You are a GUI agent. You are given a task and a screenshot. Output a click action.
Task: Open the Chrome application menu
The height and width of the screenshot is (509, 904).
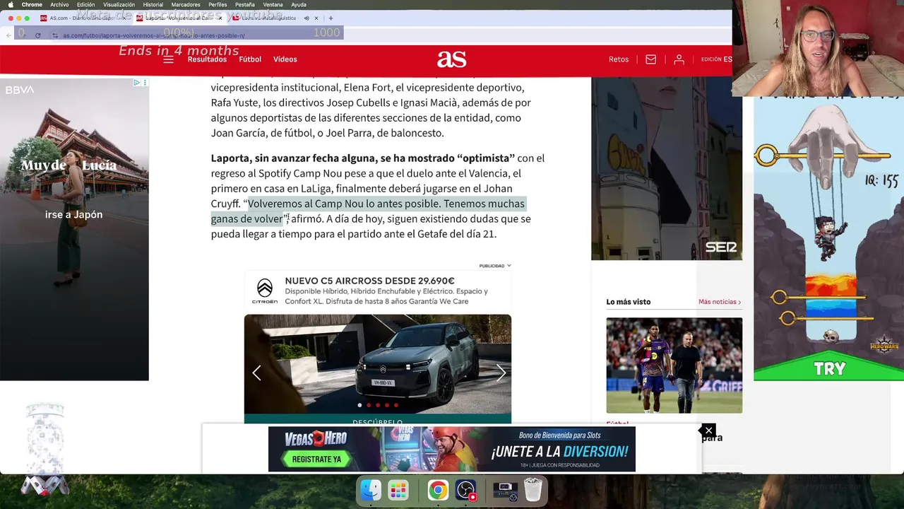(x=32, y=5)
